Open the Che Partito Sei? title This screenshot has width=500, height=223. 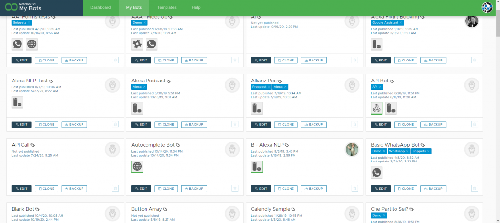coord(390,209)
